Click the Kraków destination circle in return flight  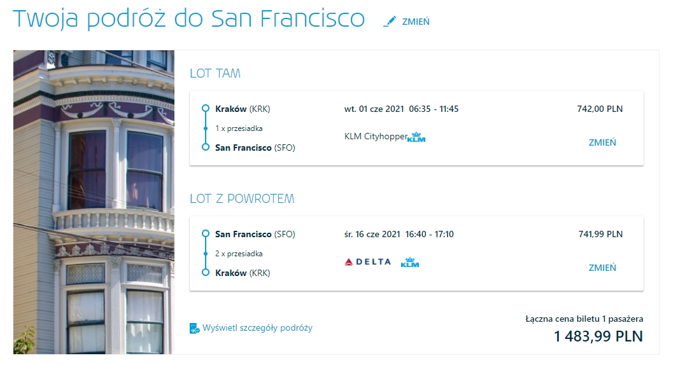click(206, 273)
